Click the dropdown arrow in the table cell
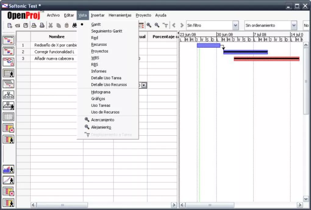Viewport: 311px width, 210px height. coord(144,86)
